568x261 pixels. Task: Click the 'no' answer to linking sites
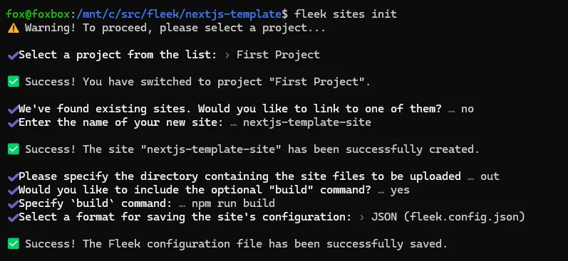coord(468,109)
